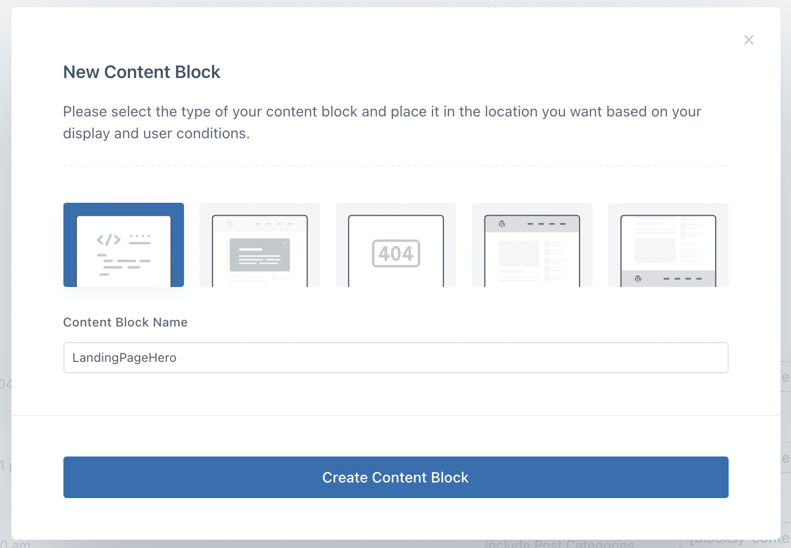Click the small x inside the popup preview
Viewport: 791px width, 548px height.
click(x=285, y=243)
